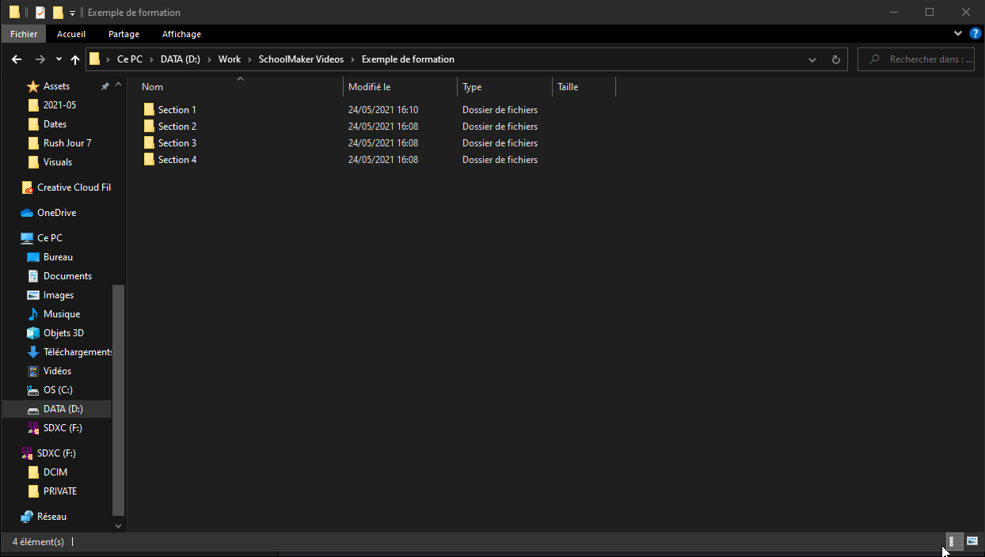This screenshot has height=557, width=985.
Task: Open the recent locations dropdown
Action: [x=59, y=59]
